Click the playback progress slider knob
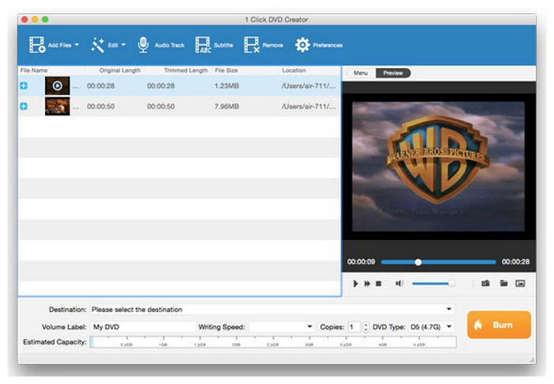Viewport: 554px width, 384px height. click(x=418, y=262)
